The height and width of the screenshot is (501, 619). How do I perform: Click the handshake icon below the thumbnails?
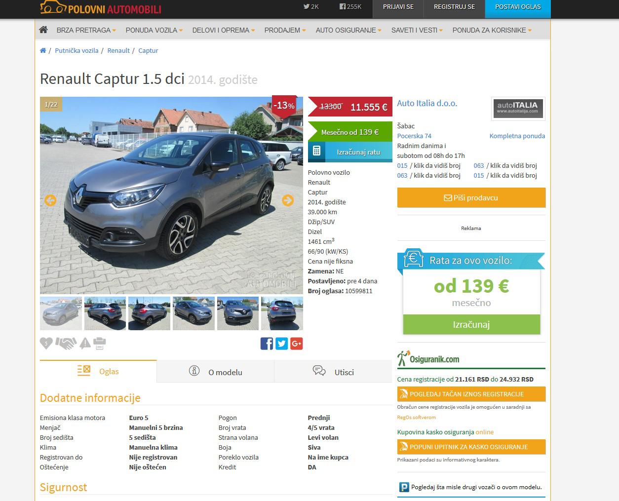point(66,343)
